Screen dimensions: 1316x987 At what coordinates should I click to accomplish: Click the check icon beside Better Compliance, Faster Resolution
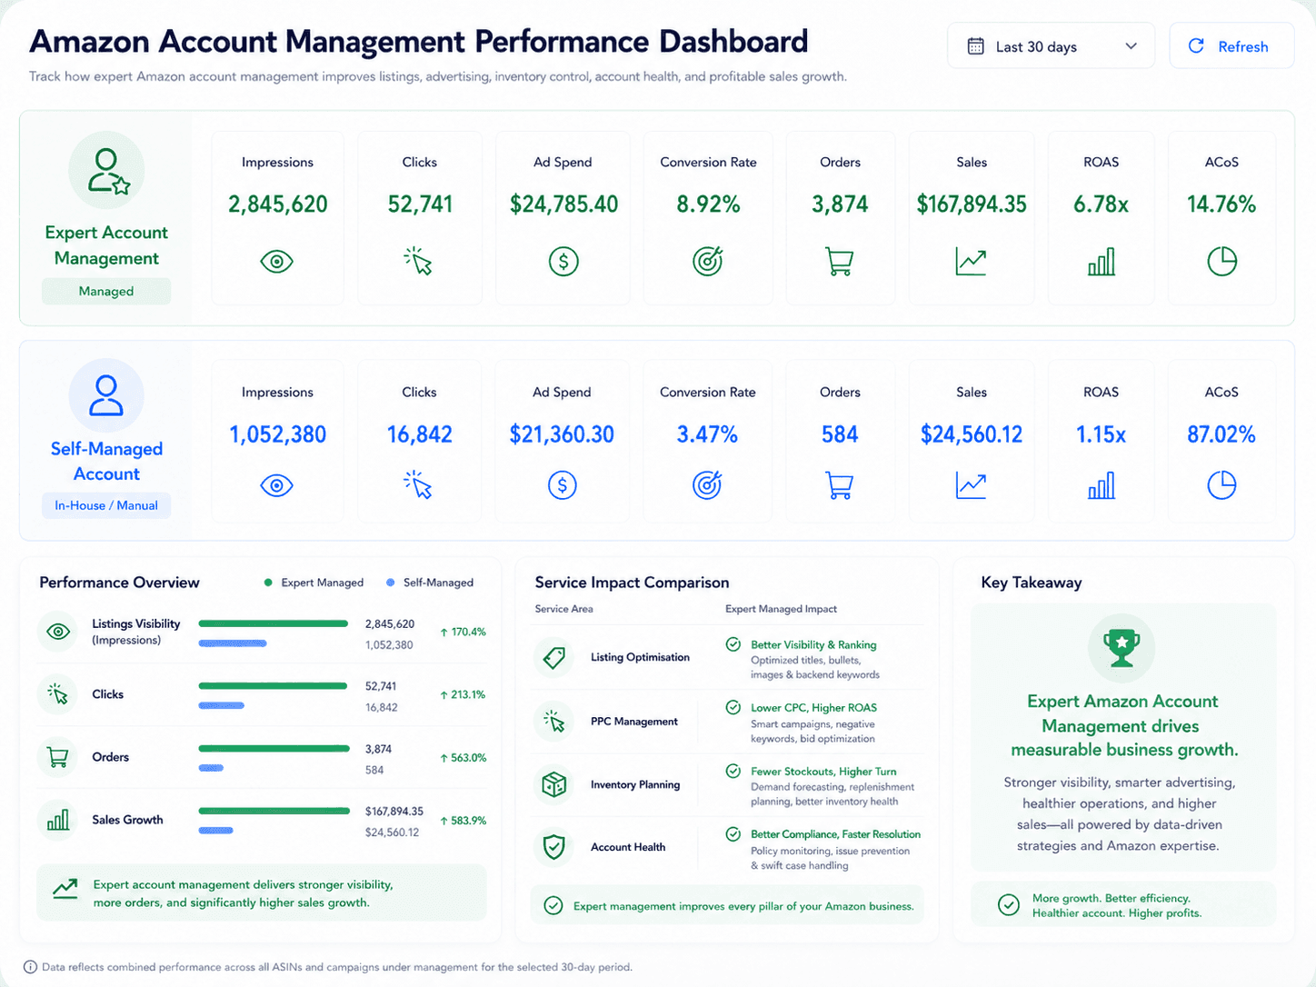[733, 833]
